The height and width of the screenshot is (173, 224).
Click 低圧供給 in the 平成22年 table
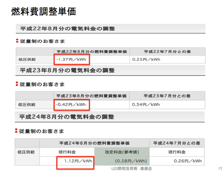point(27,59)
